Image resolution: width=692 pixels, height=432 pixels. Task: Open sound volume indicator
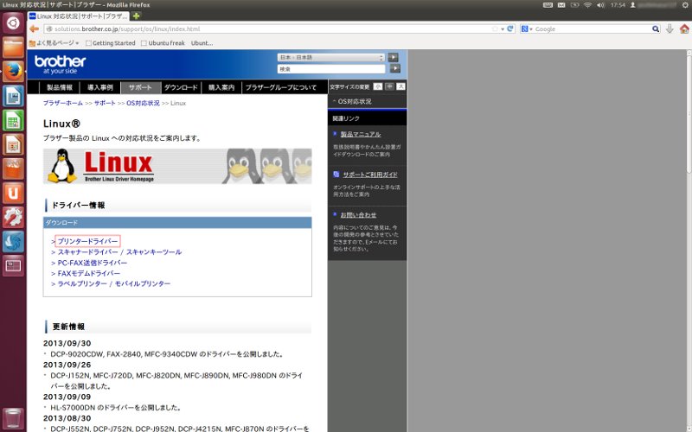tap(600, 5)
